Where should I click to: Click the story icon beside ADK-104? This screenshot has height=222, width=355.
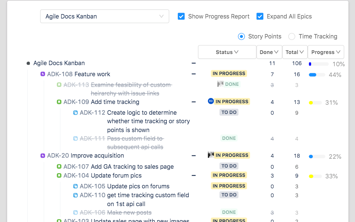(59, 175)
